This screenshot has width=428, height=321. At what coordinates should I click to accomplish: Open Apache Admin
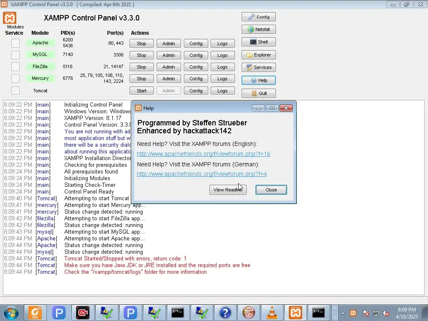[x=169, y=43]
